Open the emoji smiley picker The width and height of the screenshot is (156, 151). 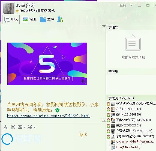[13, 127]
